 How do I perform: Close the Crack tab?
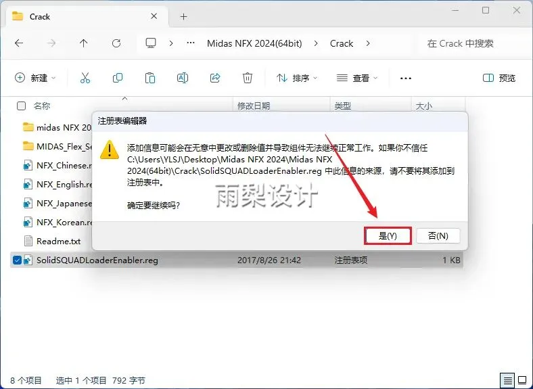pos(154,16)
